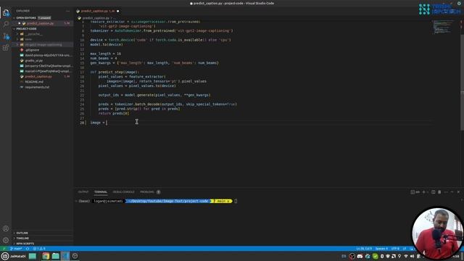Click the code minimap preview
The image size is (464, 261).
tap(443, 28)
